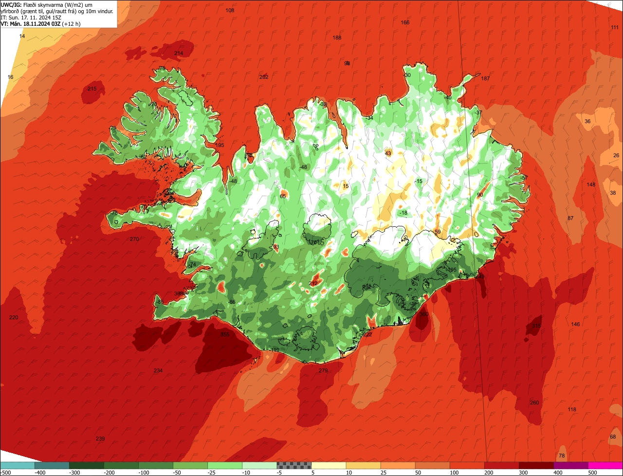Click the light green legend swatch from -25 to -10
This screenshot has width=623, height=476.
tap(225, 465)
